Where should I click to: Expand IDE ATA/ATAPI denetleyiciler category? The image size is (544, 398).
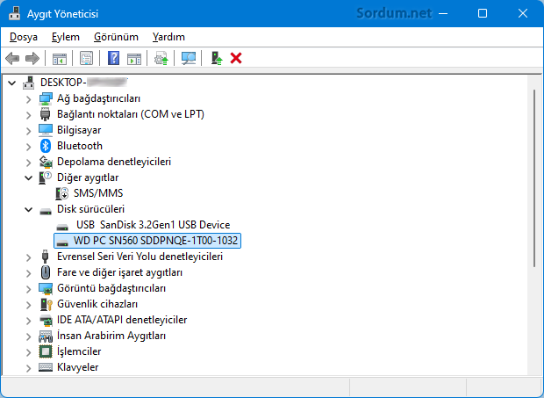point(28,320)
